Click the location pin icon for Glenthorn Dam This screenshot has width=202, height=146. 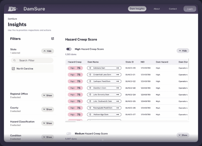(x=90, y=88)
